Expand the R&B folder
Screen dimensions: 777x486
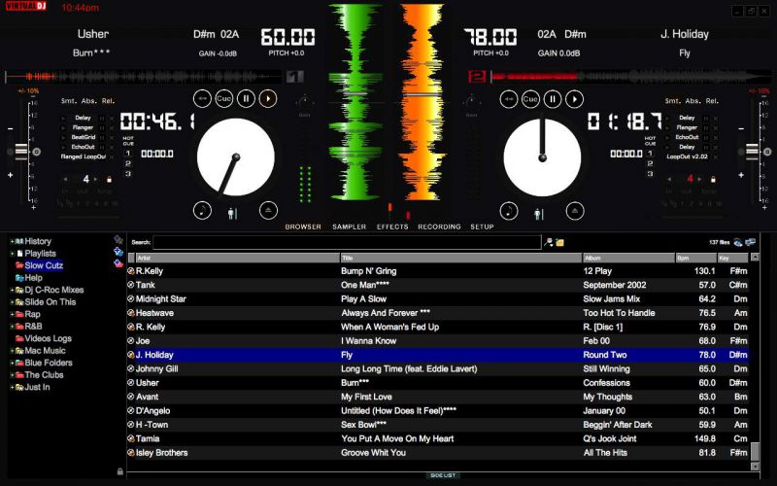pyautogui.click(x=12, y=327)
